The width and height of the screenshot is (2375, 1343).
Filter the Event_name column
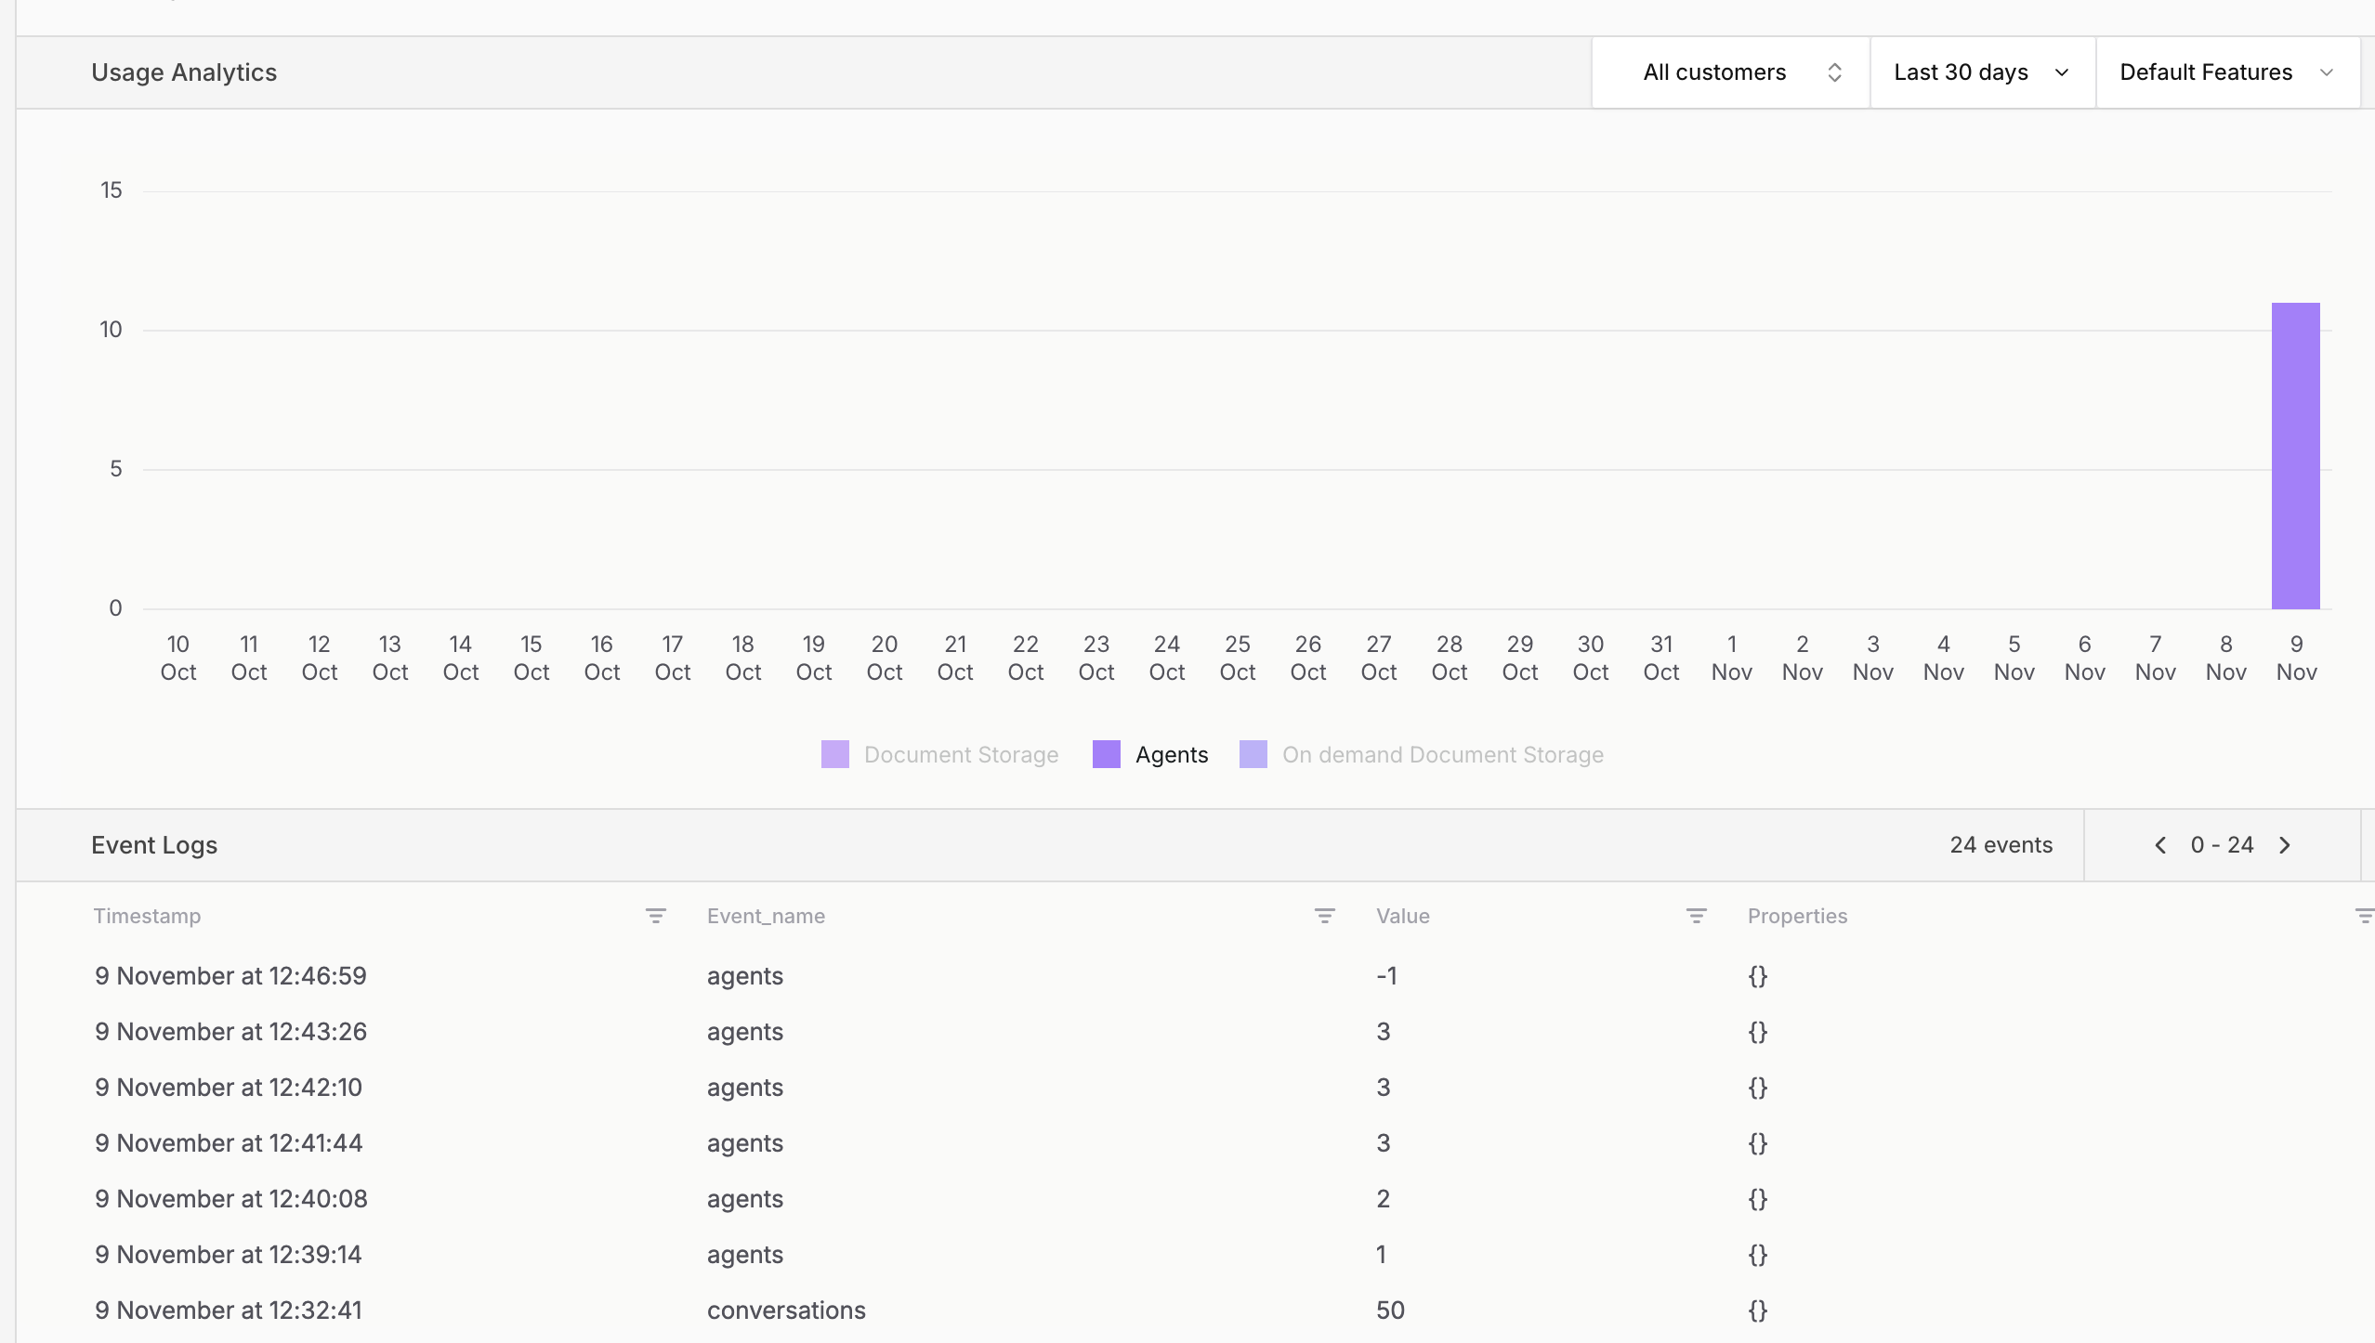point(1324,916)
